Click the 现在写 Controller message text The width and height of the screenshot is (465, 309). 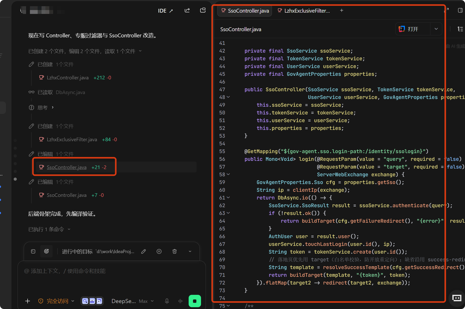click(93, 35)
